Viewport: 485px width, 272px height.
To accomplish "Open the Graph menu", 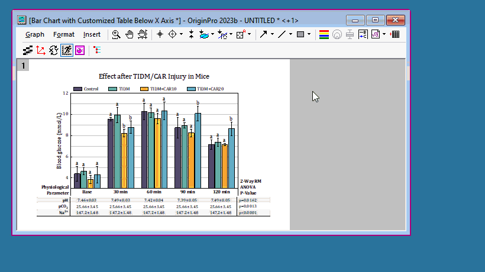I will 34,34.
